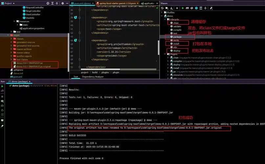Viewport: 265px width, 164px height.
Task: Add Maven project with plus icon
Action: 177,8
